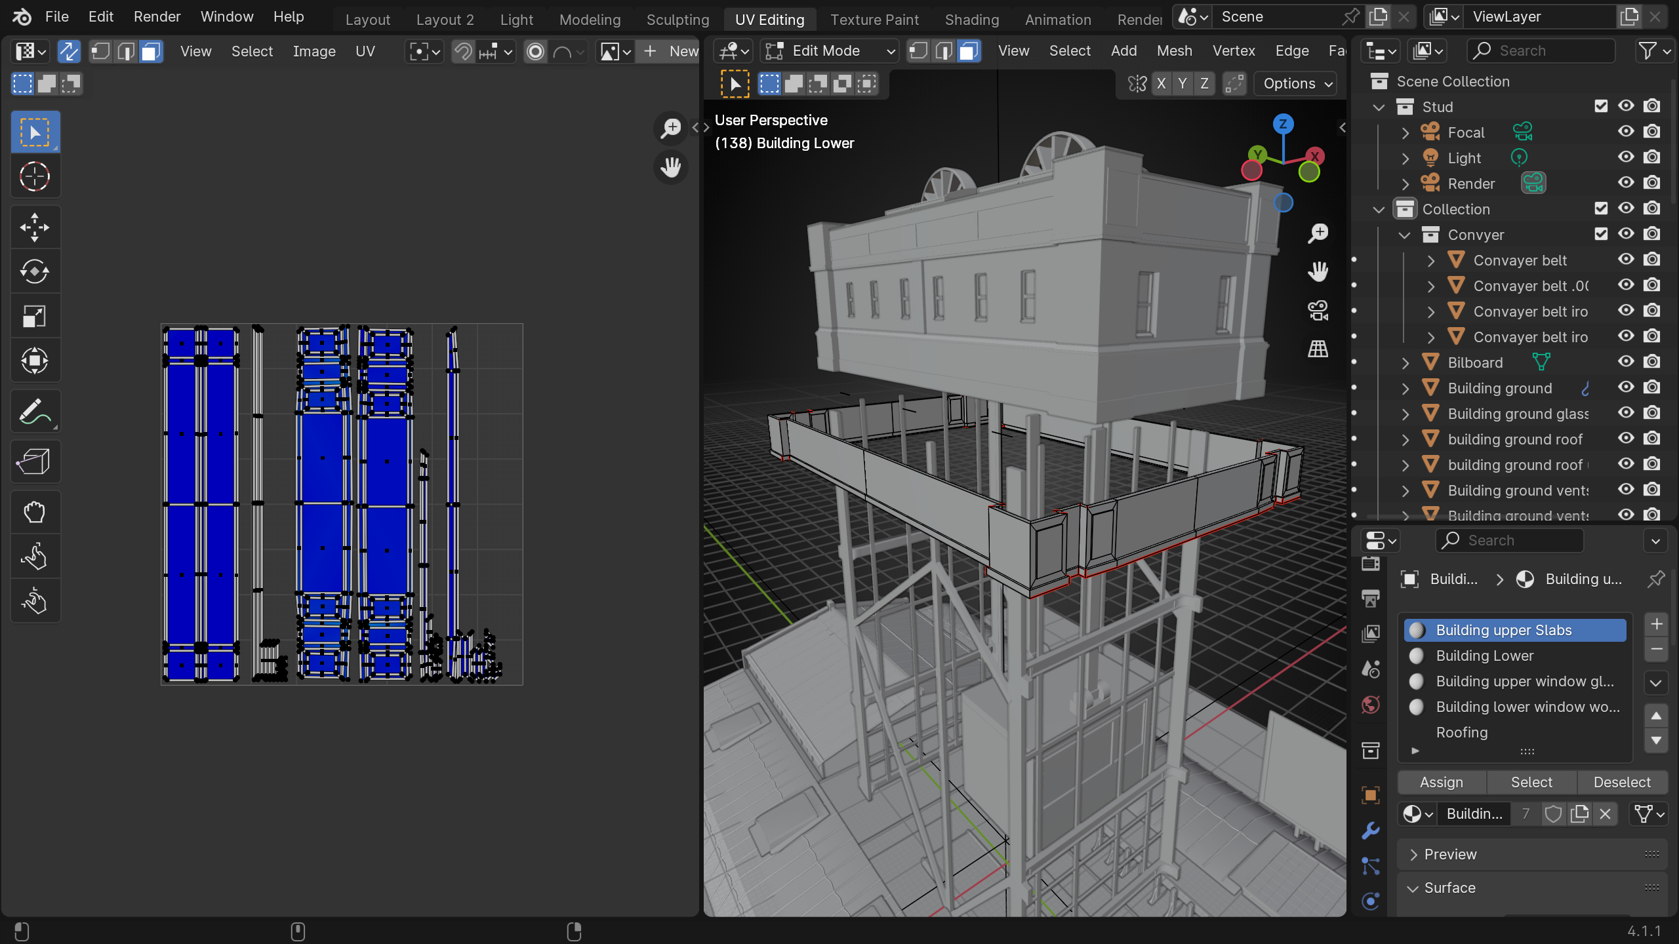
Task: Disable rendering of Light object camera icon
Action: pos(1652,157)
